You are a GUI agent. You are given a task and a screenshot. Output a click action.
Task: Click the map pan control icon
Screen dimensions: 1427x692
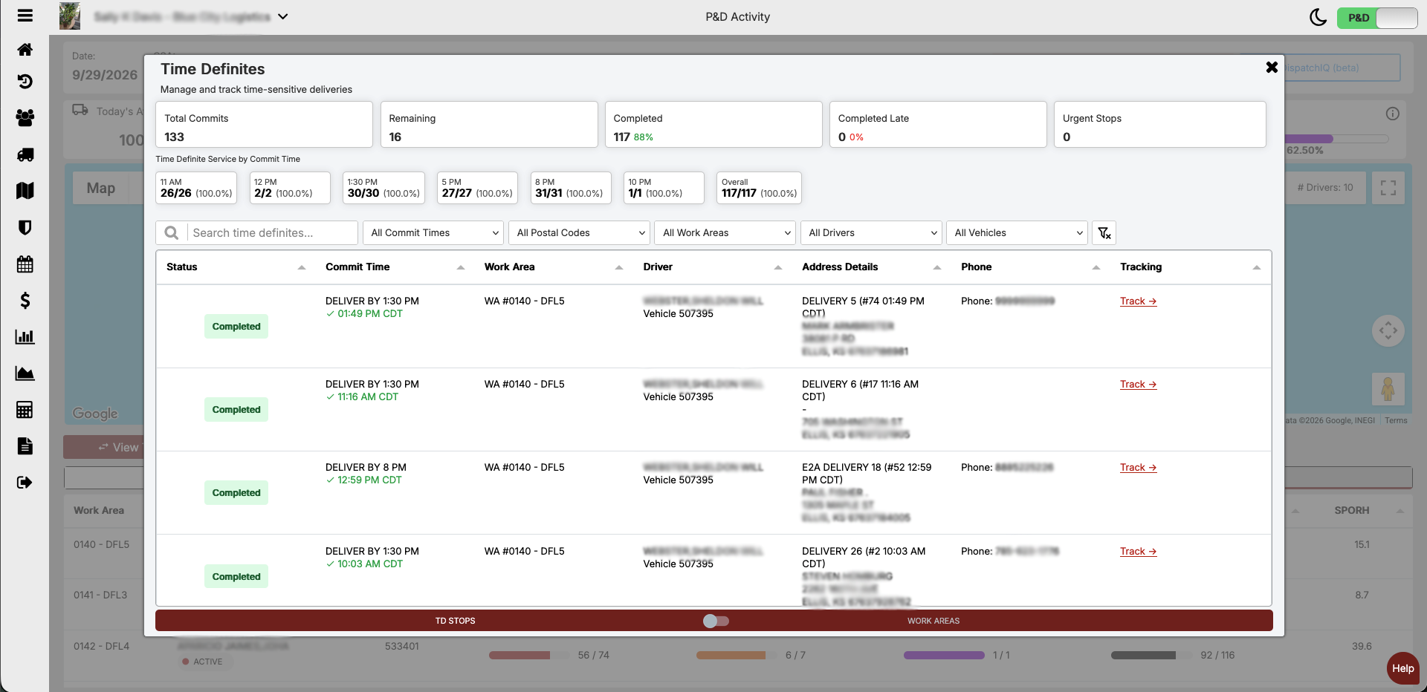tap(1388, 330)
